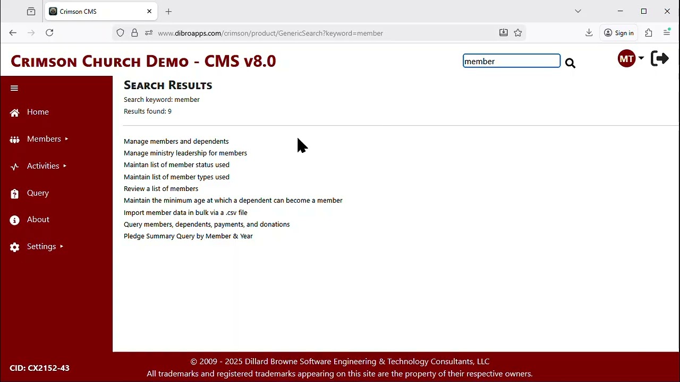The width and height of the screenshot is (680, 382).
Task: Open Maintain list of member types used
Action: (176, 177)
